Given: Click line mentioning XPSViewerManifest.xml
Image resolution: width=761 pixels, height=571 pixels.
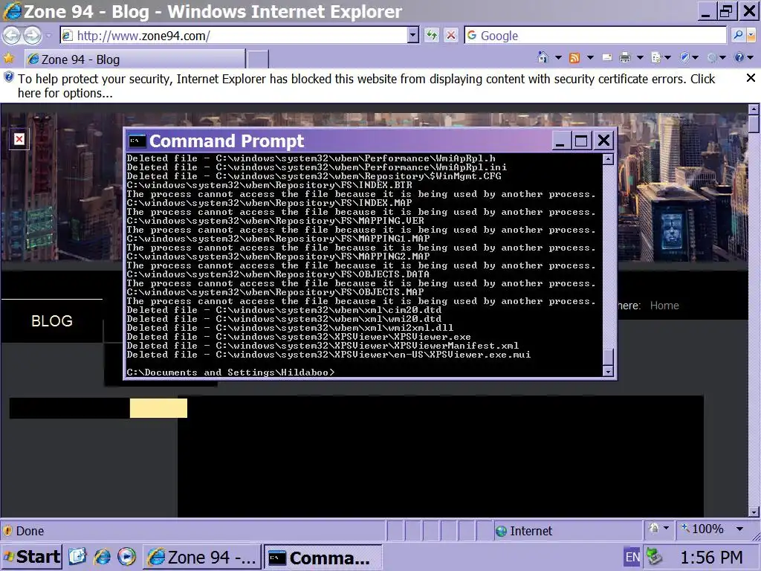Looking at the screenshot, I should [323, 346].
